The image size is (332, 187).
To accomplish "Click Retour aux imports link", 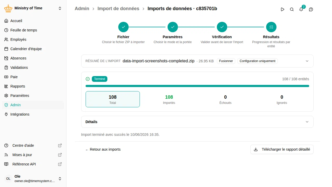I will [x=103, y=149].
